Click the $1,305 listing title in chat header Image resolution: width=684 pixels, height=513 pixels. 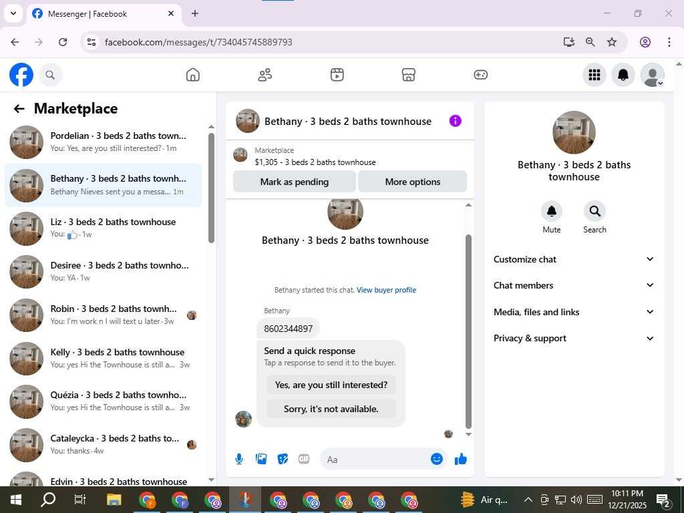pyautogui.click(x=315, y=162)
